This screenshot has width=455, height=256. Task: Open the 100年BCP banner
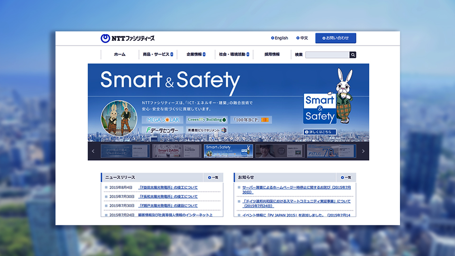coord(251,119)
